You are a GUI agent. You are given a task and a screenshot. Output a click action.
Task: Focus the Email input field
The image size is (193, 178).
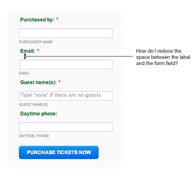[x=66, y=64]
